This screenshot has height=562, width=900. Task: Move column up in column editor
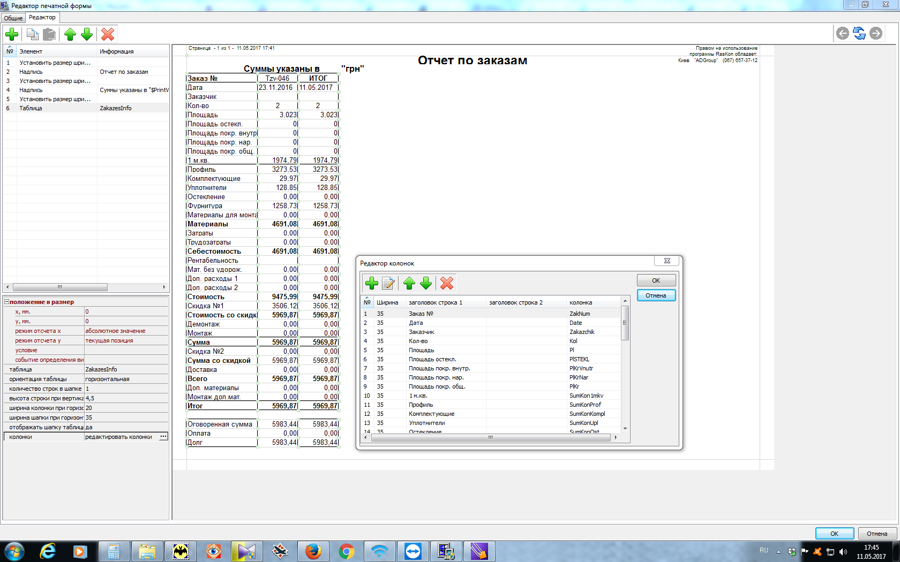click(x=409, y=283)
